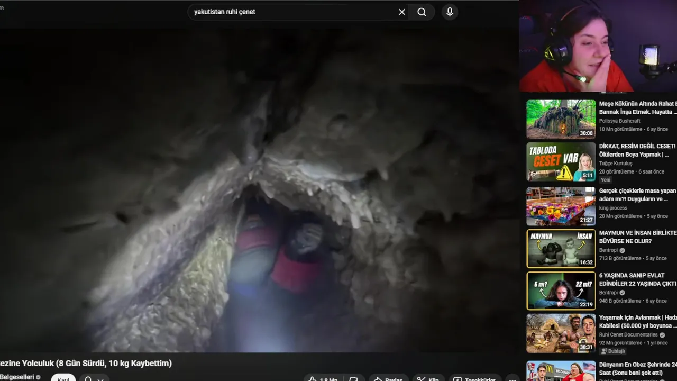
Task: Click the 21:27 duration badge
Action: click(586, 220)
